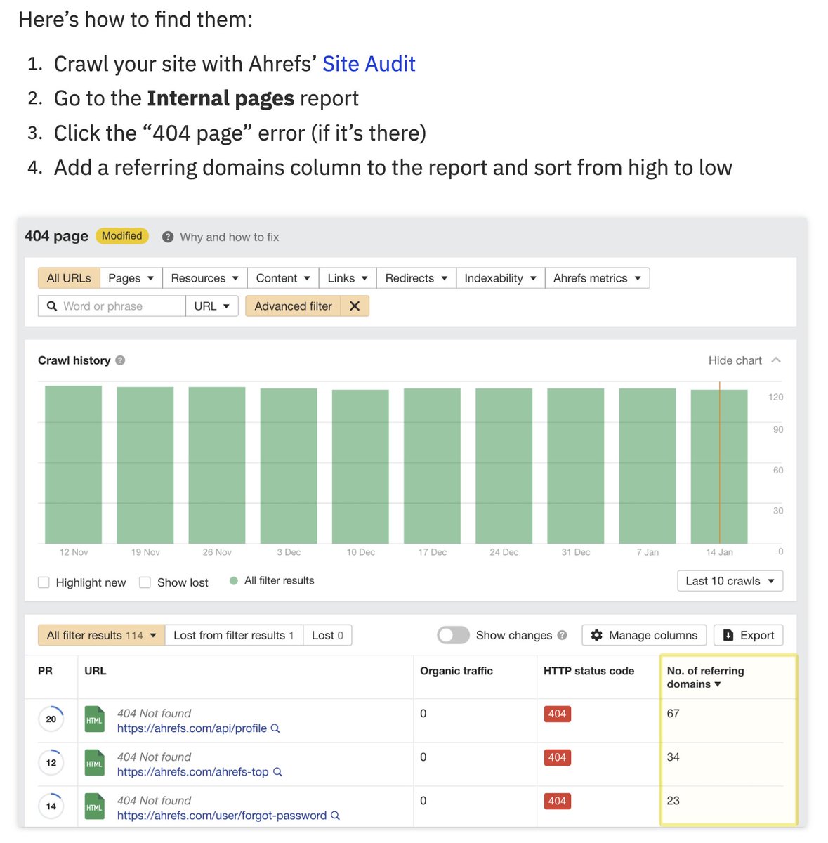Click the HTML file icon for forgot-password
This screenshot has height=843, width=828.
tap(94, 806)
